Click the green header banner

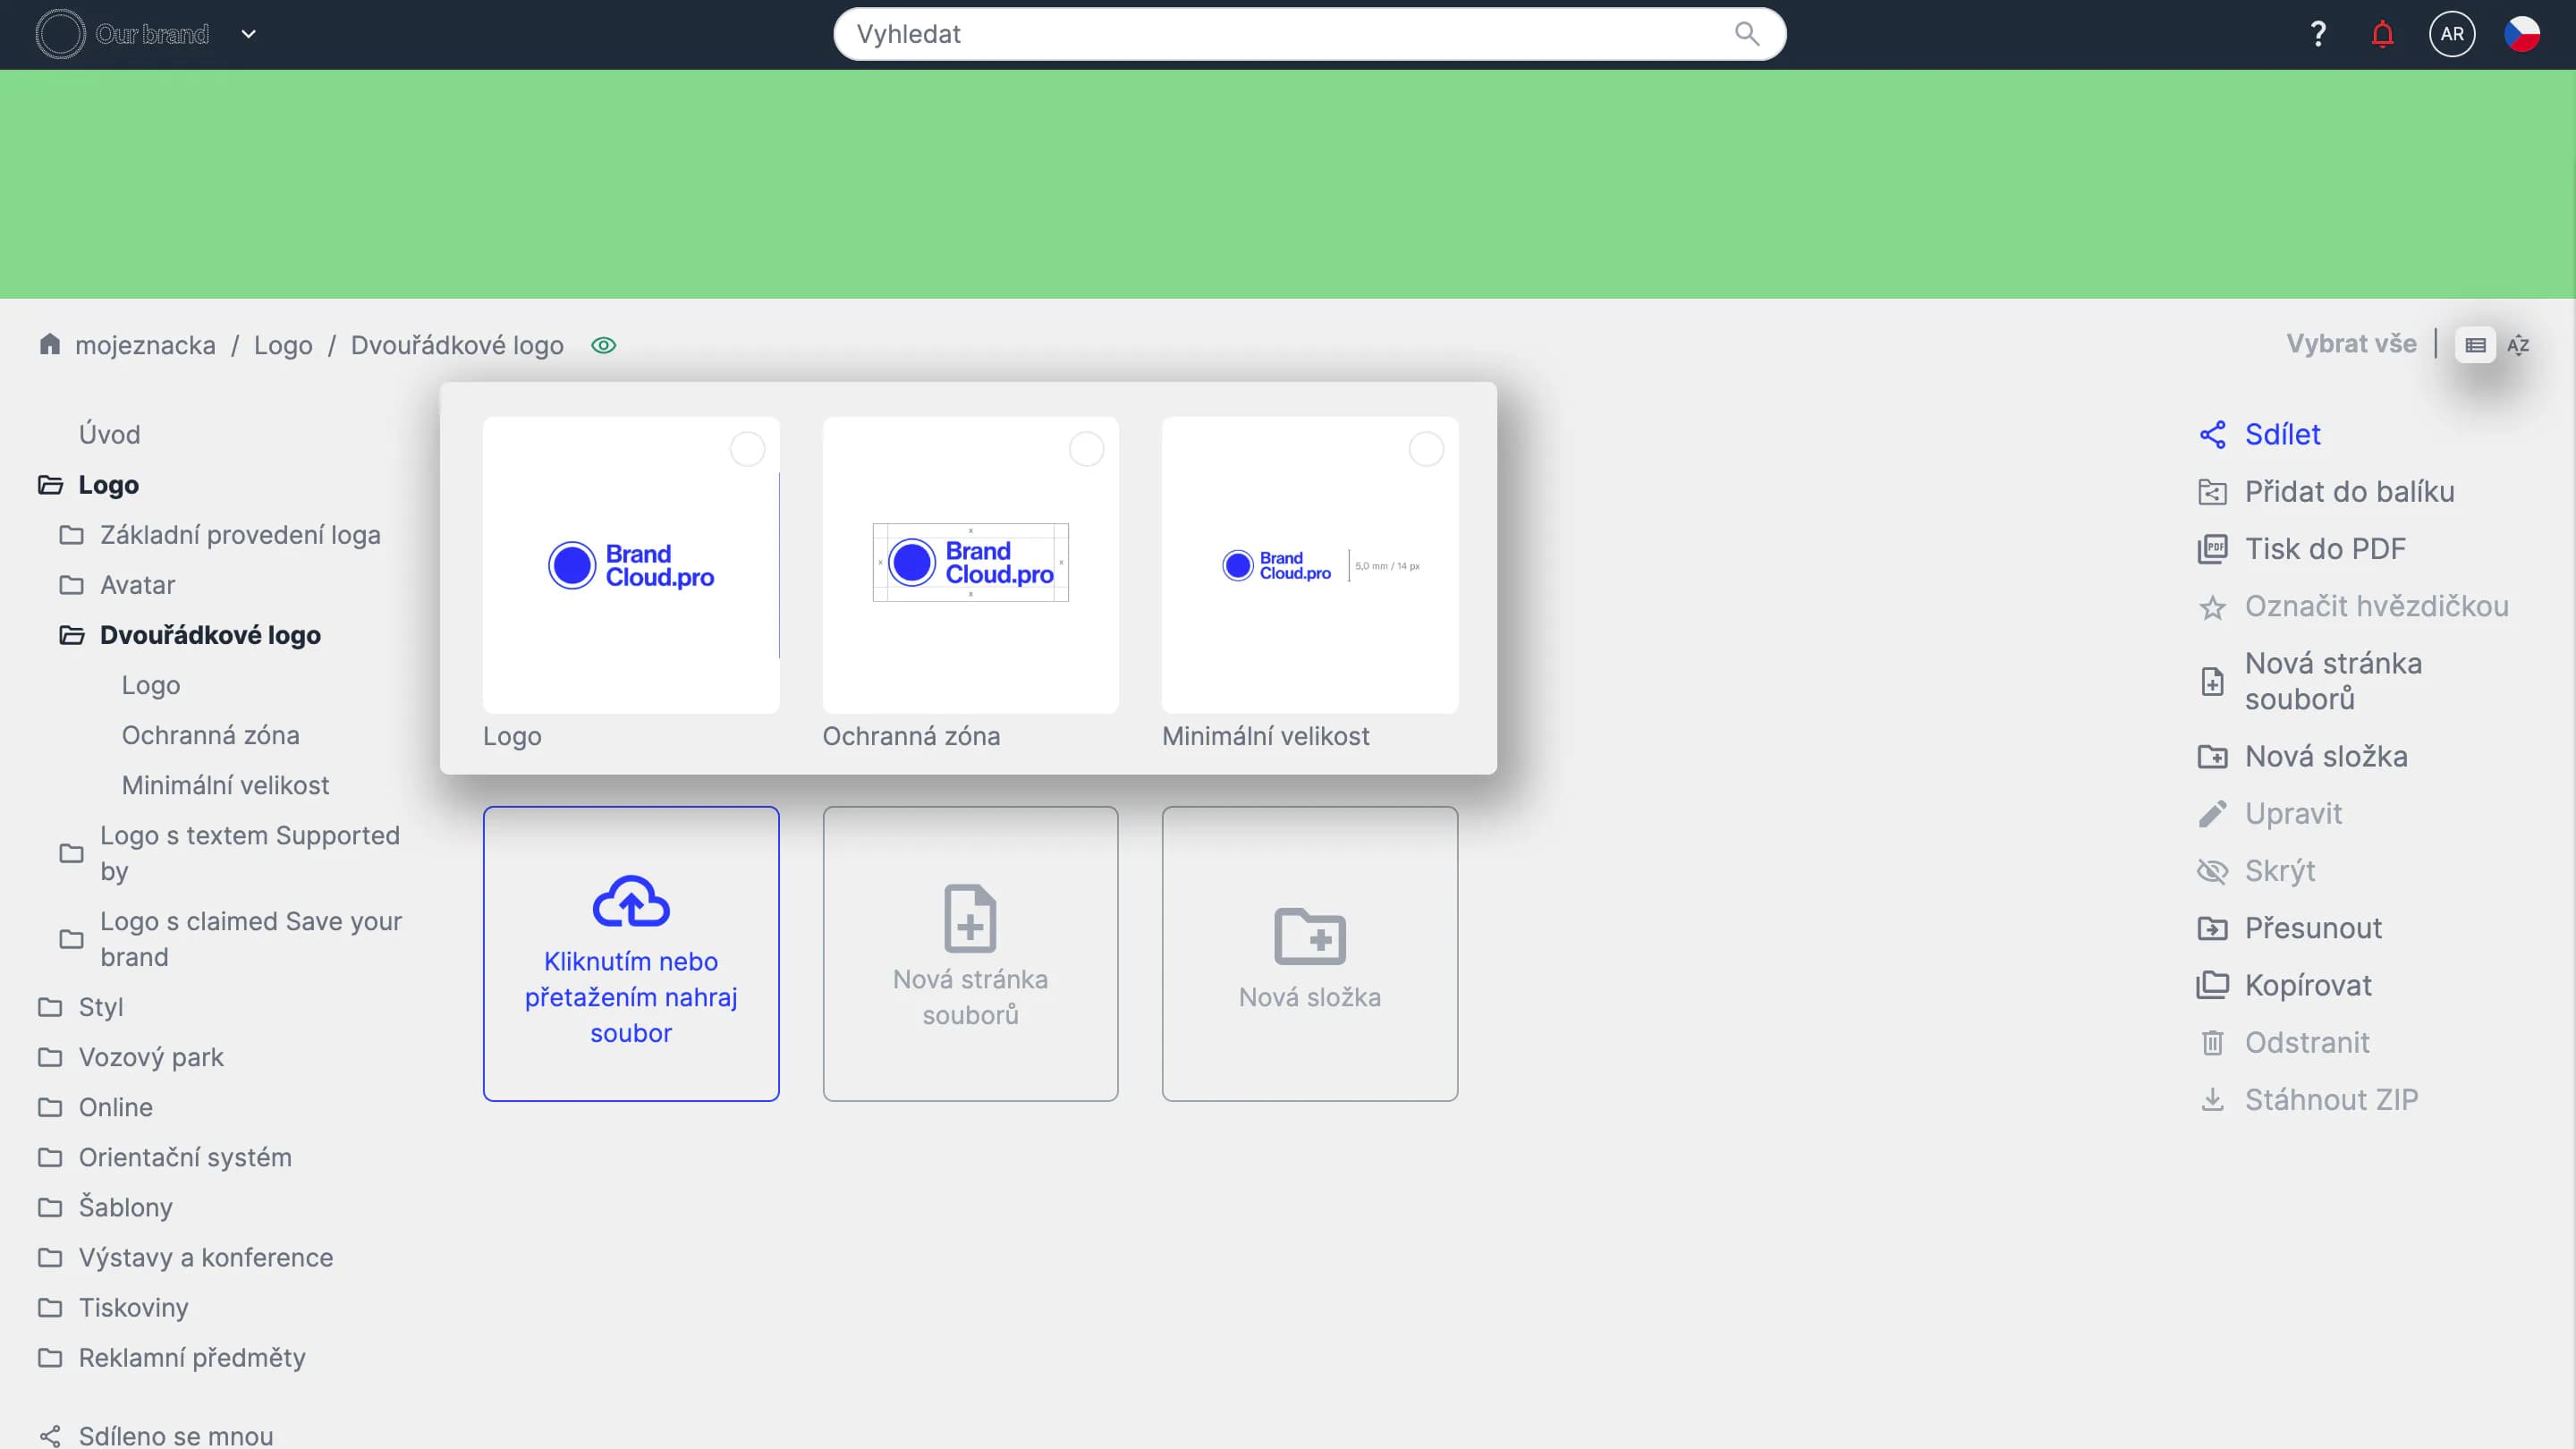(x=1288, y=184)
